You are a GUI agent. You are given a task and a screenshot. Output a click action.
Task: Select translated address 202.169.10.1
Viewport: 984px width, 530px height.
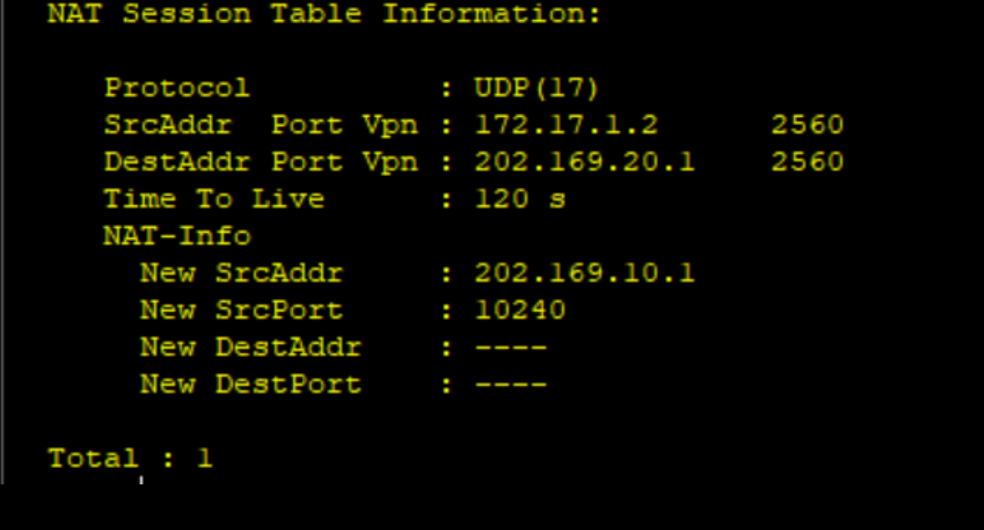tap(584, 273)
